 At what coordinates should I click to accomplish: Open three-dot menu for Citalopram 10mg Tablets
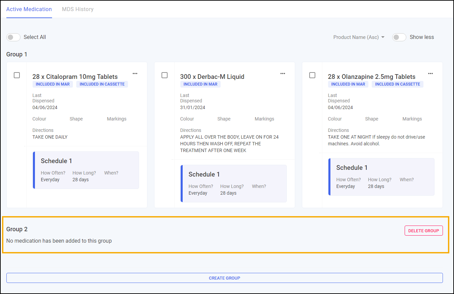point(135,73)
